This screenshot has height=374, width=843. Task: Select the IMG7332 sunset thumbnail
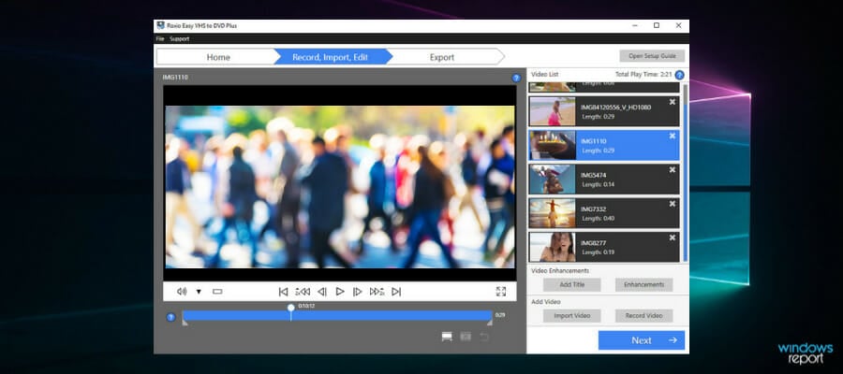(552, 213)
